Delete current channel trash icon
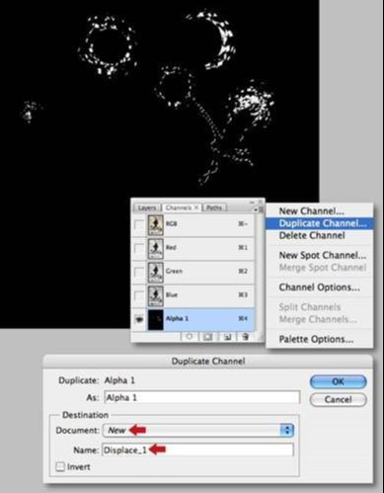 coord(246,337)
